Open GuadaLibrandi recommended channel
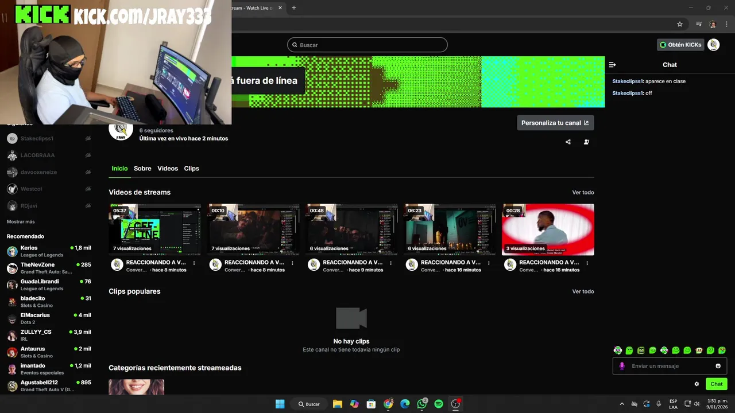Image resolution: width=735 pixels, height=413 pixels. (x=49, y=285)
